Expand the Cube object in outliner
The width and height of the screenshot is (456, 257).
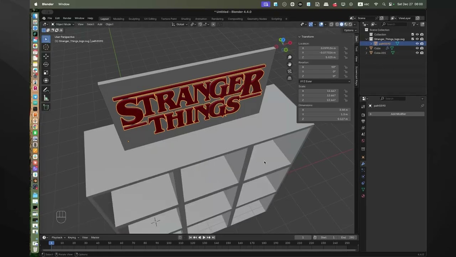point(367,48)
